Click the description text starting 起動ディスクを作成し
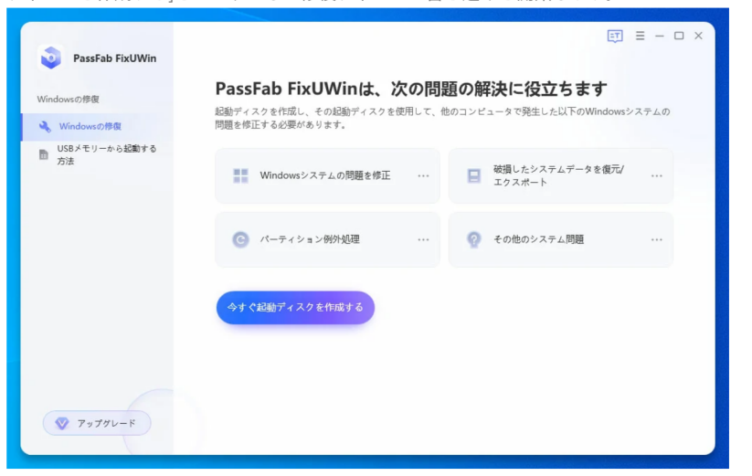Image resolution: width=752 pixels, height=476 pixels. [x=442, y=118]
